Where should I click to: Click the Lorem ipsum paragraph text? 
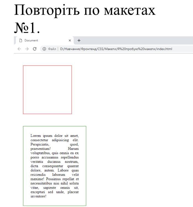[55, 166]
